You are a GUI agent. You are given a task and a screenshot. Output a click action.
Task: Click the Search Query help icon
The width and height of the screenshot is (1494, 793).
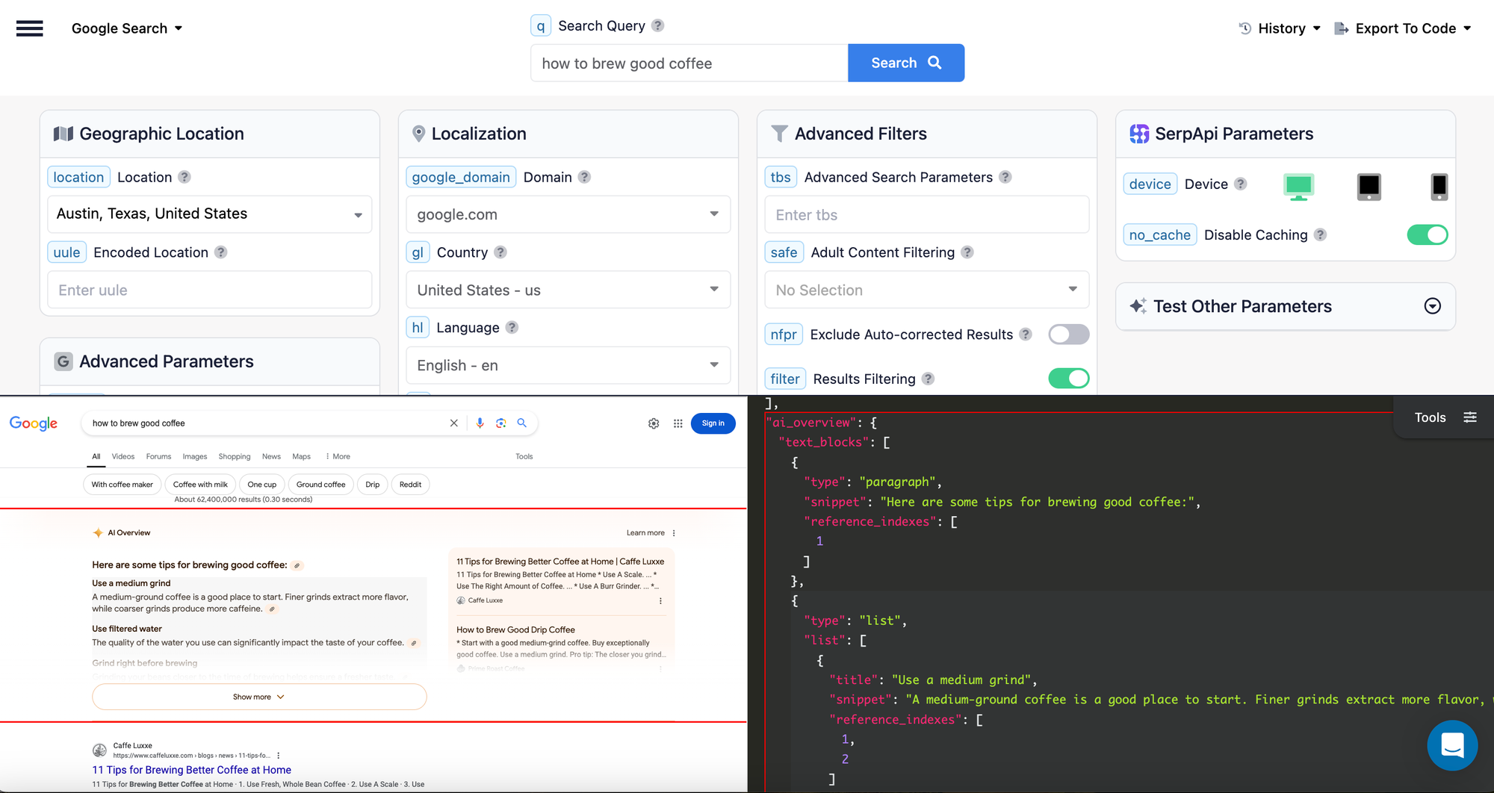point(657,25)
